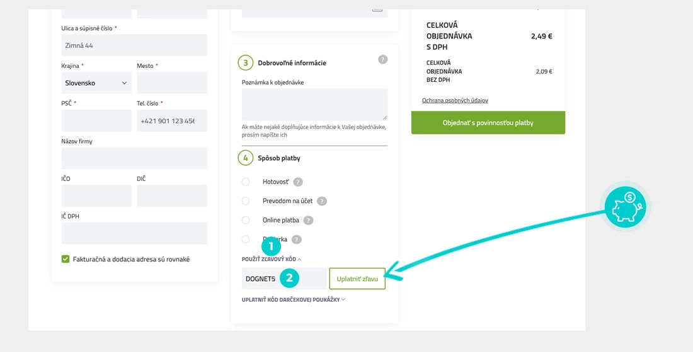
Task: Focus Poznámka k objednávke textarea
Action: pyautogui.click(x=314, y=104)
